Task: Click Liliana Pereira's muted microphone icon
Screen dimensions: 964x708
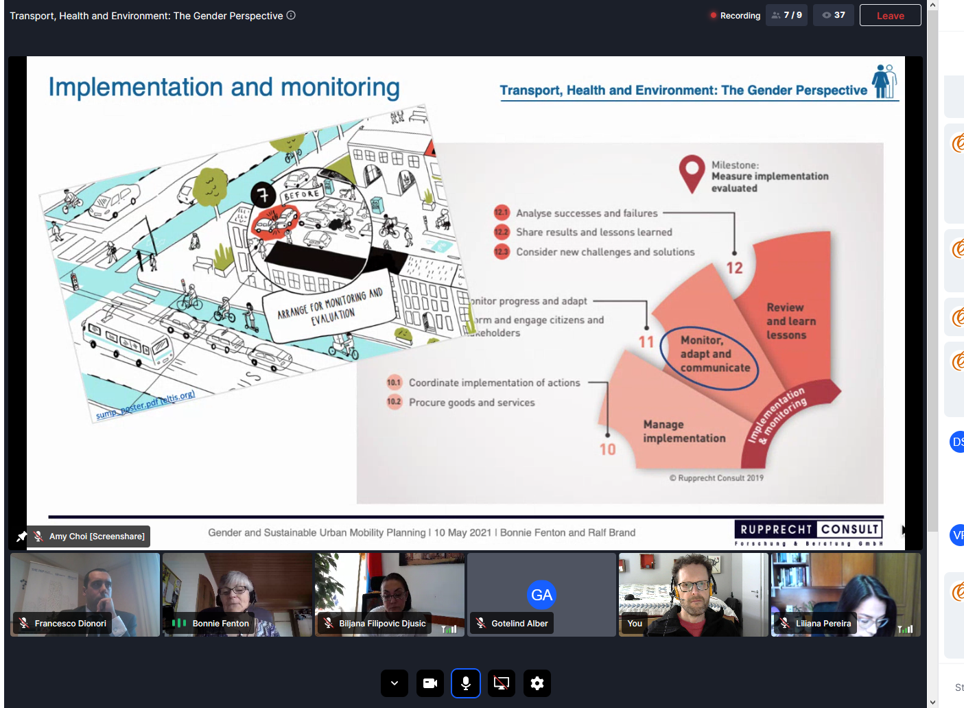Action: [785, 623]
